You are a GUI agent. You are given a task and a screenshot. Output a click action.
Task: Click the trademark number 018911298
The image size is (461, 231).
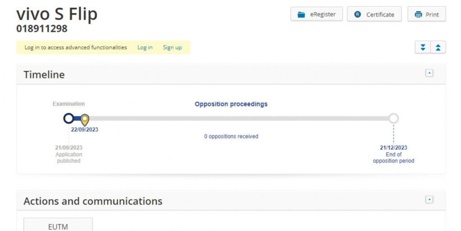point(42,29)
